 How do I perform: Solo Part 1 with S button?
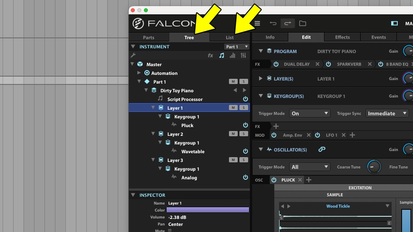[244, 81]
